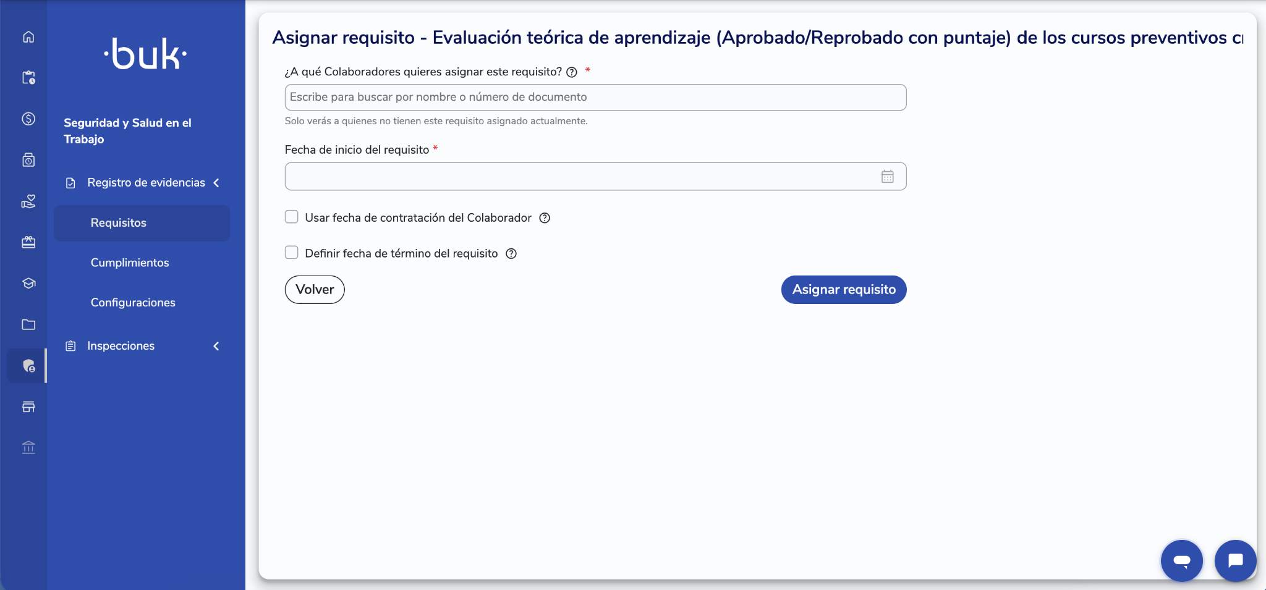The image size is (1266, 590).
Task: Check Definir fecha de término del requisito
Action: (291, 253)
